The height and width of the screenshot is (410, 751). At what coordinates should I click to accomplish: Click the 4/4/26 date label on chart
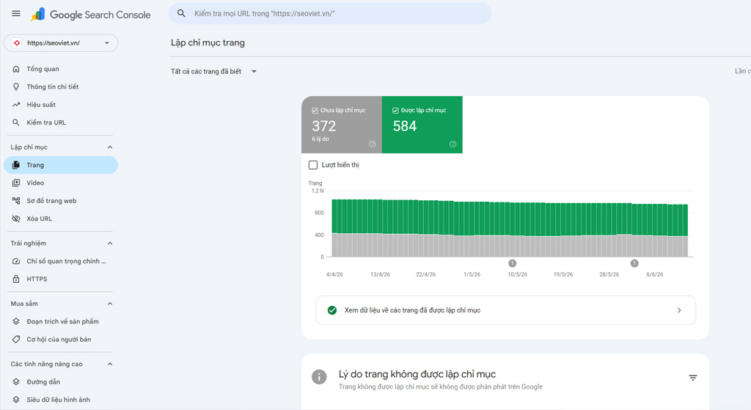(334, 274)
